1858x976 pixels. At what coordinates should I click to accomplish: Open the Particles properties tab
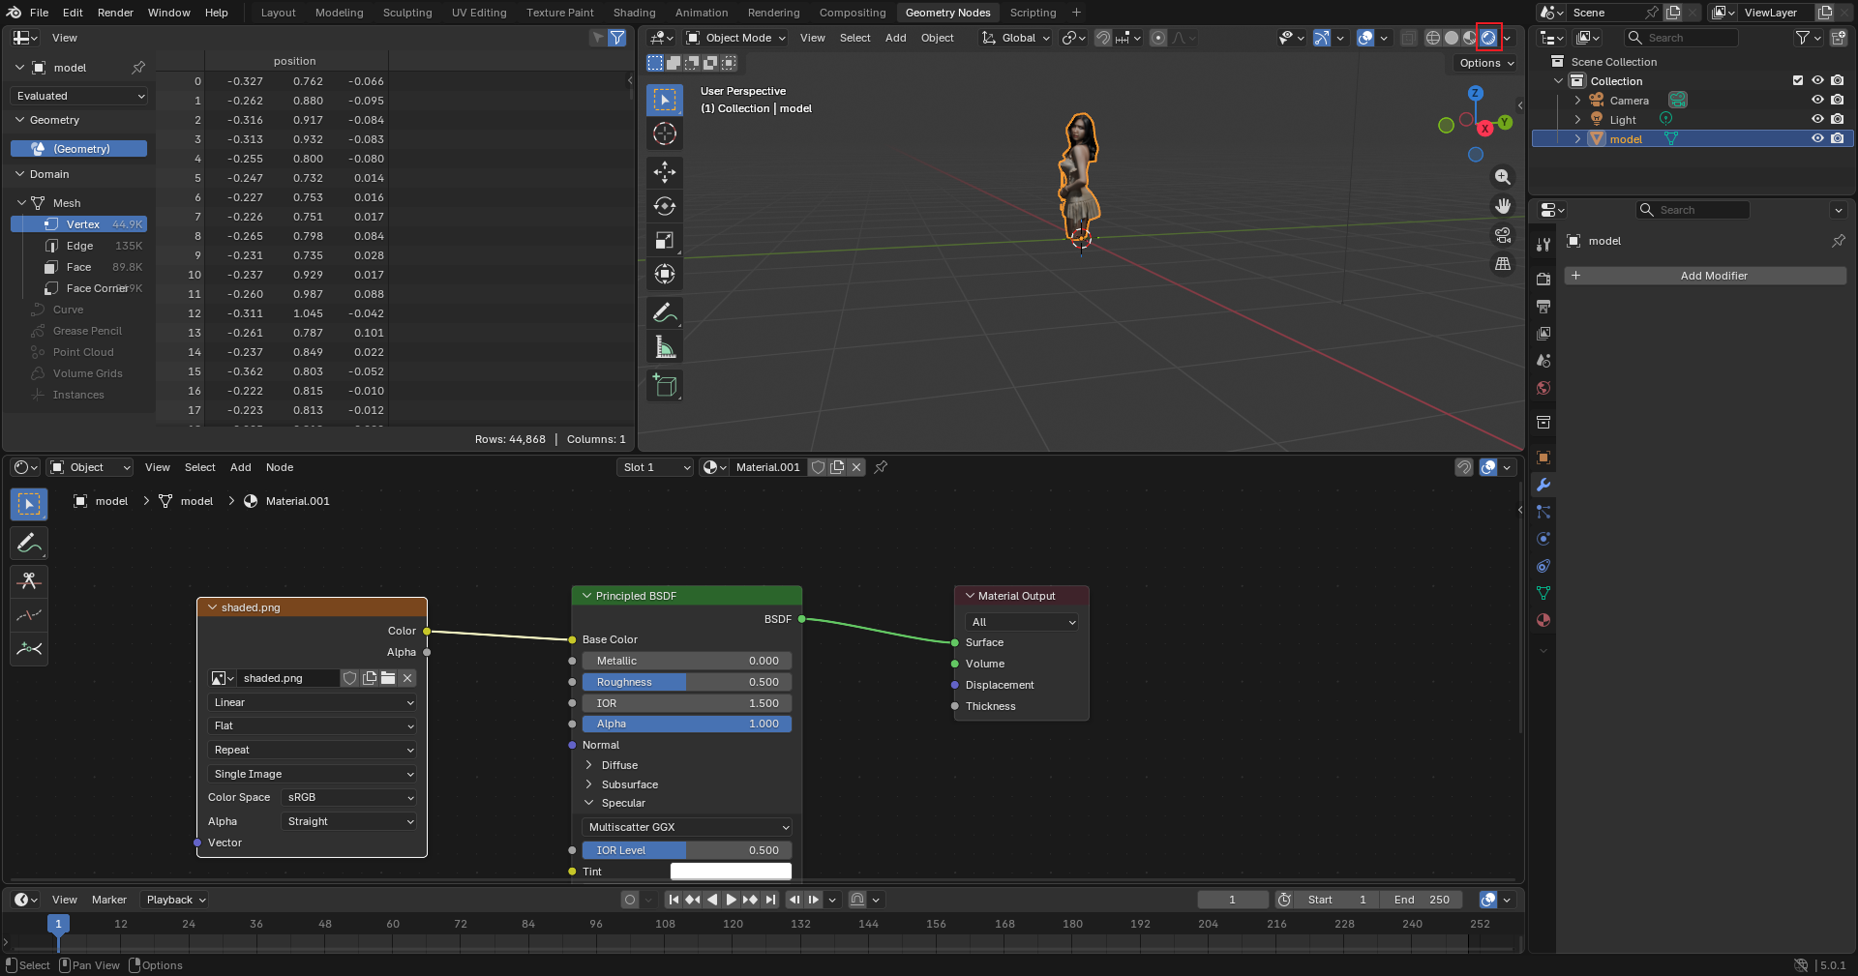[1543, 512]
